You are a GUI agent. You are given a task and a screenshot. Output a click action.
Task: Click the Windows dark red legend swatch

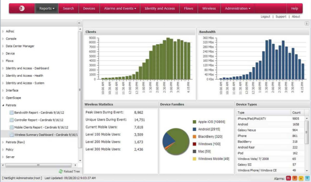tap(194, 144)
